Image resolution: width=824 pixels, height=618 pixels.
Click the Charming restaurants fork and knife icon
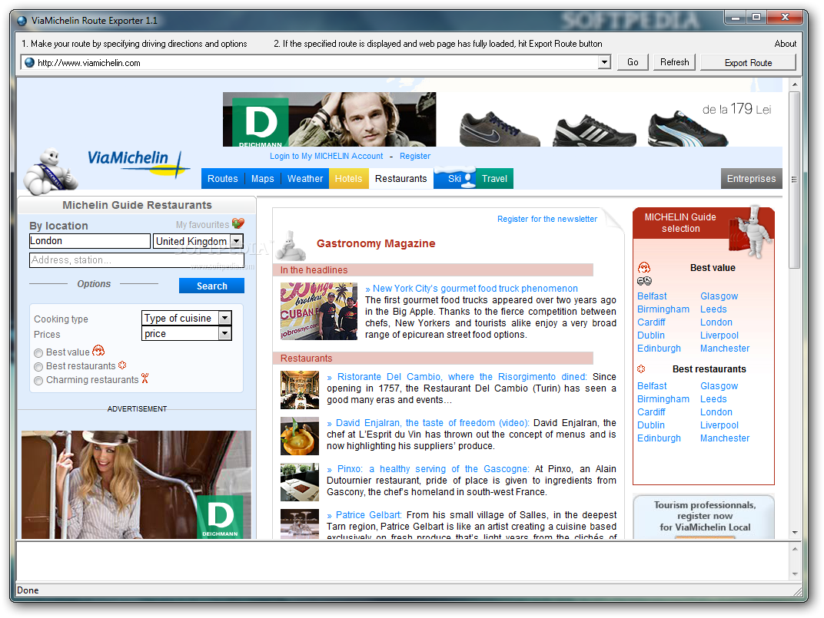(145, 378)
